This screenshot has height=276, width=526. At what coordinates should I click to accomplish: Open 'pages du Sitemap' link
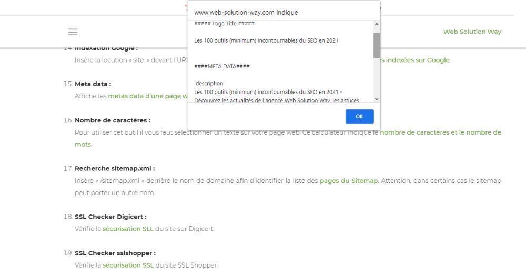349,180
